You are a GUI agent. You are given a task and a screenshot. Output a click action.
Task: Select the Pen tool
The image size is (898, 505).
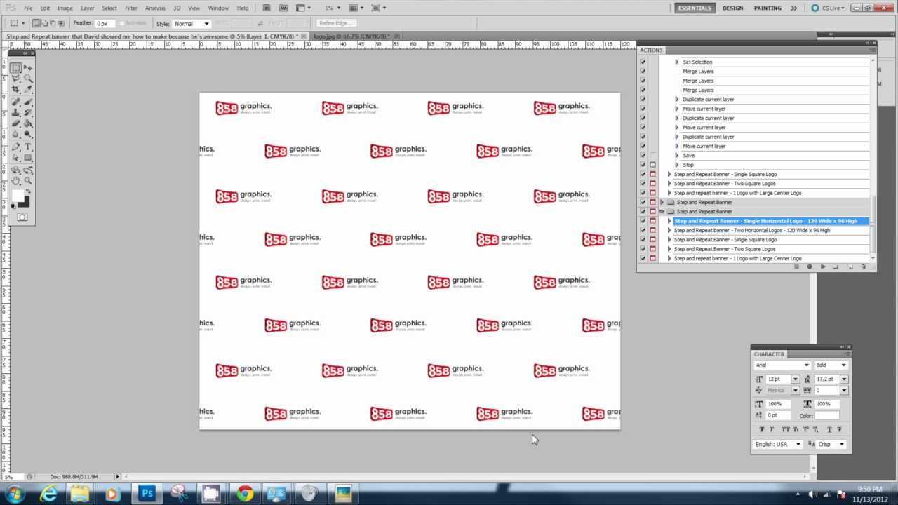15,146
